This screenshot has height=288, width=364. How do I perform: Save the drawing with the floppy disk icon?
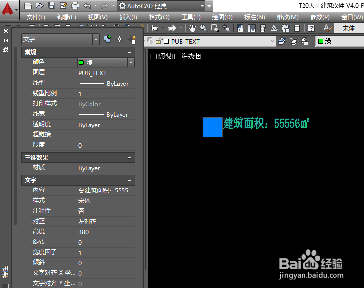[x=52, y=6]
